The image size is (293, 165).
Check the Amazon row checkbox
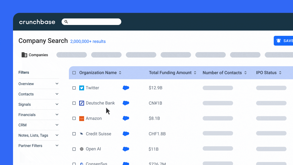point(74,119)
